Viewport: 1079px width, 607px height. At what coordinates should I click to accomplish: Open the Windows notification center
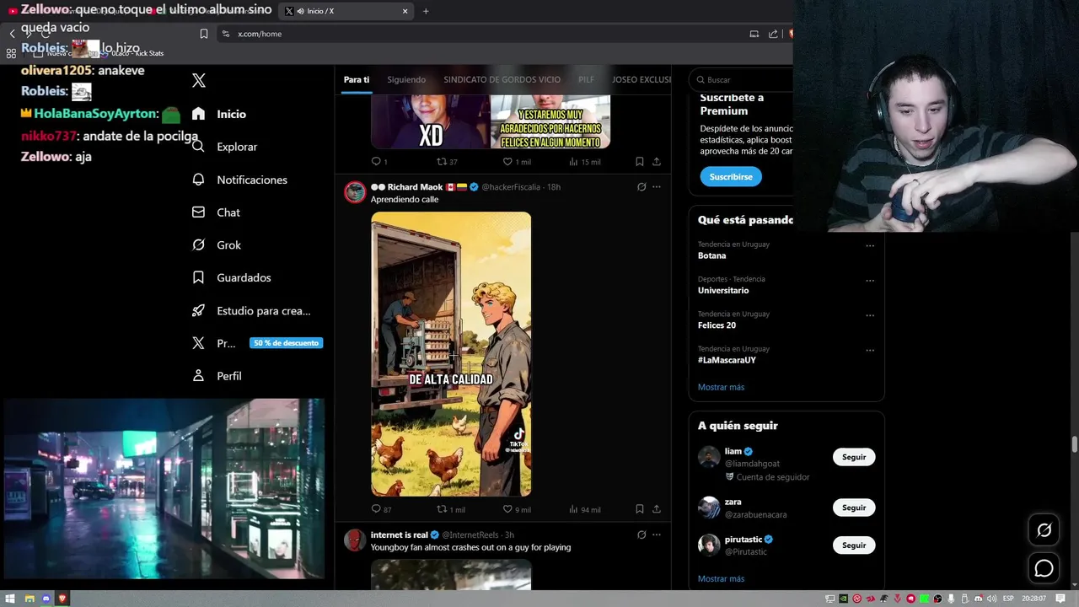[x=1060, y=599]
